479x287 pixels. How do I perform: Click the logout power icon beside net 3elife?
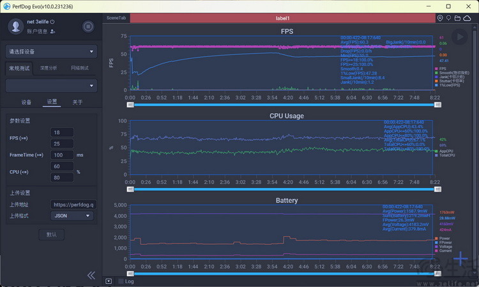click(52, 22)
